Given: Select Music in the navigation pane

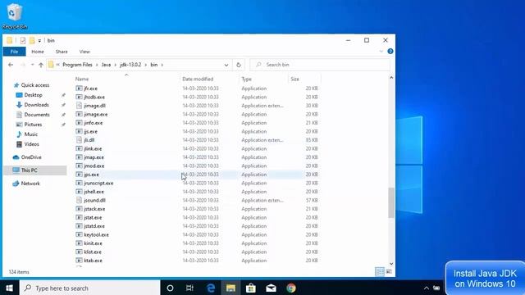Looking at the screenshot, I should tap(31, 134).
